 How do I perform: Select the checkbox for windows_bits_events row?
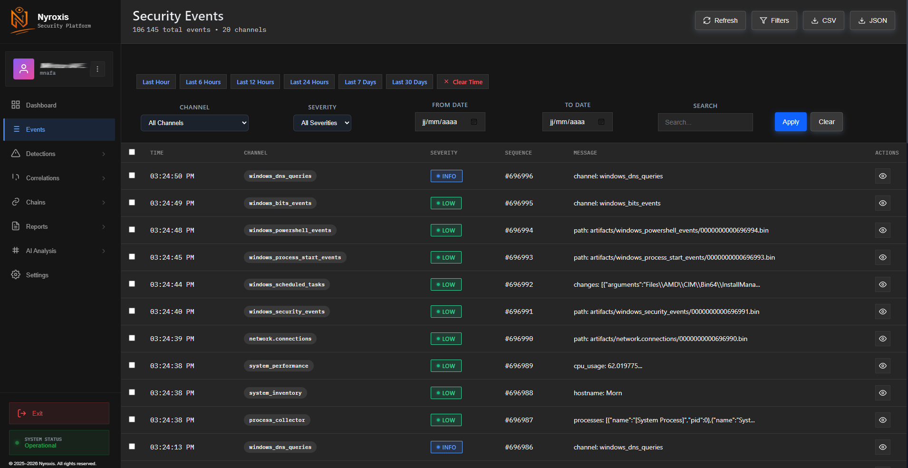[132, 203]
